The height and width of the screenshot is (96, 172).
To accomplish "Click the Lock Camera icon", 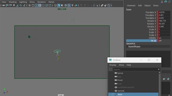I will coord(7,5).
